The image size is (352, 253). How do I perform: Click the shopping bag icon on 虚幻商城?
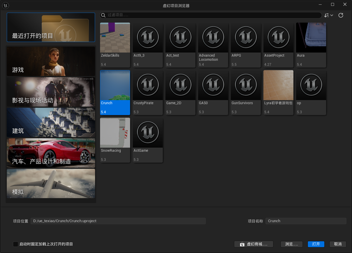point(242,244)
